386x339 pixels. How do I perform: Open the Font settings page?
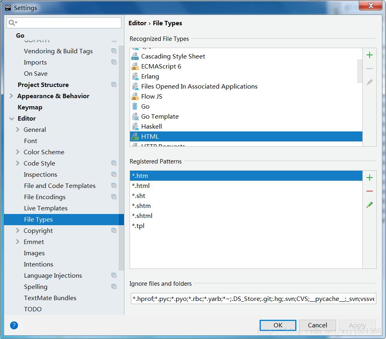(30, 141)
